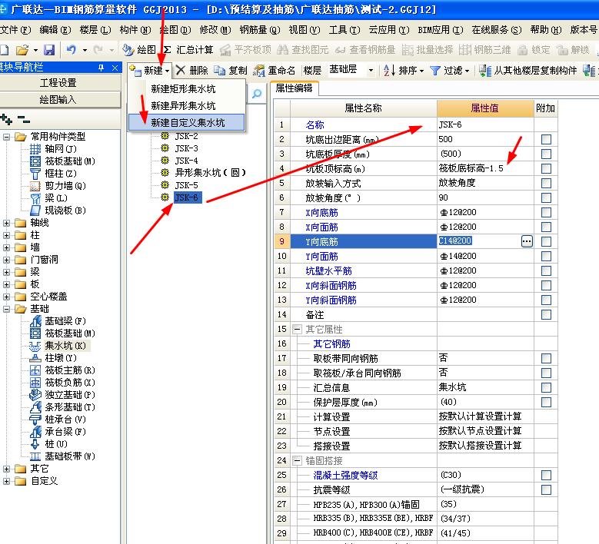Click the 排序 sort button
This screenshot has height=544, width=599.
click(x=404, y=70)
